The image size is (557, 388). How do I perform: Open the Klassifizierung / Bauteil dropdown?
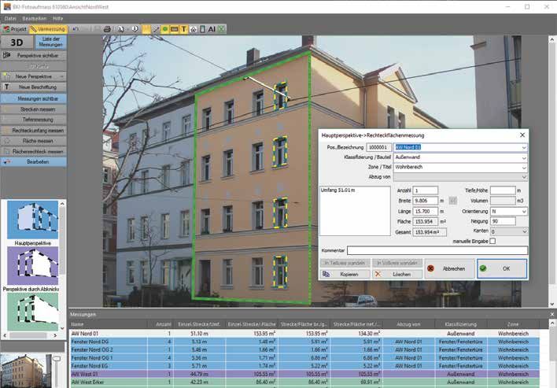point(523,157)
